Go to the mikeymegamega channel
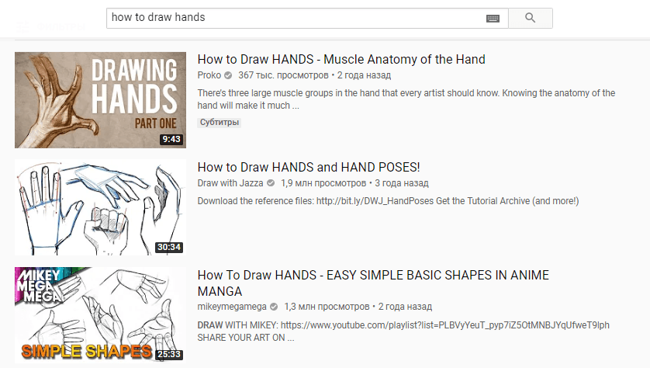Viewport: 650px width, 368px height. tap(232, 307)
